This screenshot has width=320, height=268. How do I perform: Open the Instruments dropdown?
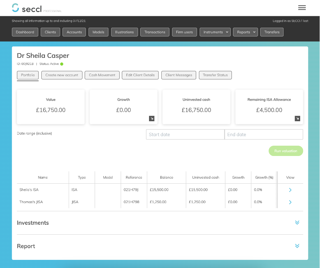click(215, 32)
